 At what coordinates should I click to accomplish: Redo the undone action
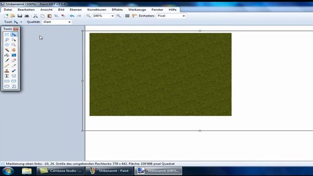tap(79, 16)
